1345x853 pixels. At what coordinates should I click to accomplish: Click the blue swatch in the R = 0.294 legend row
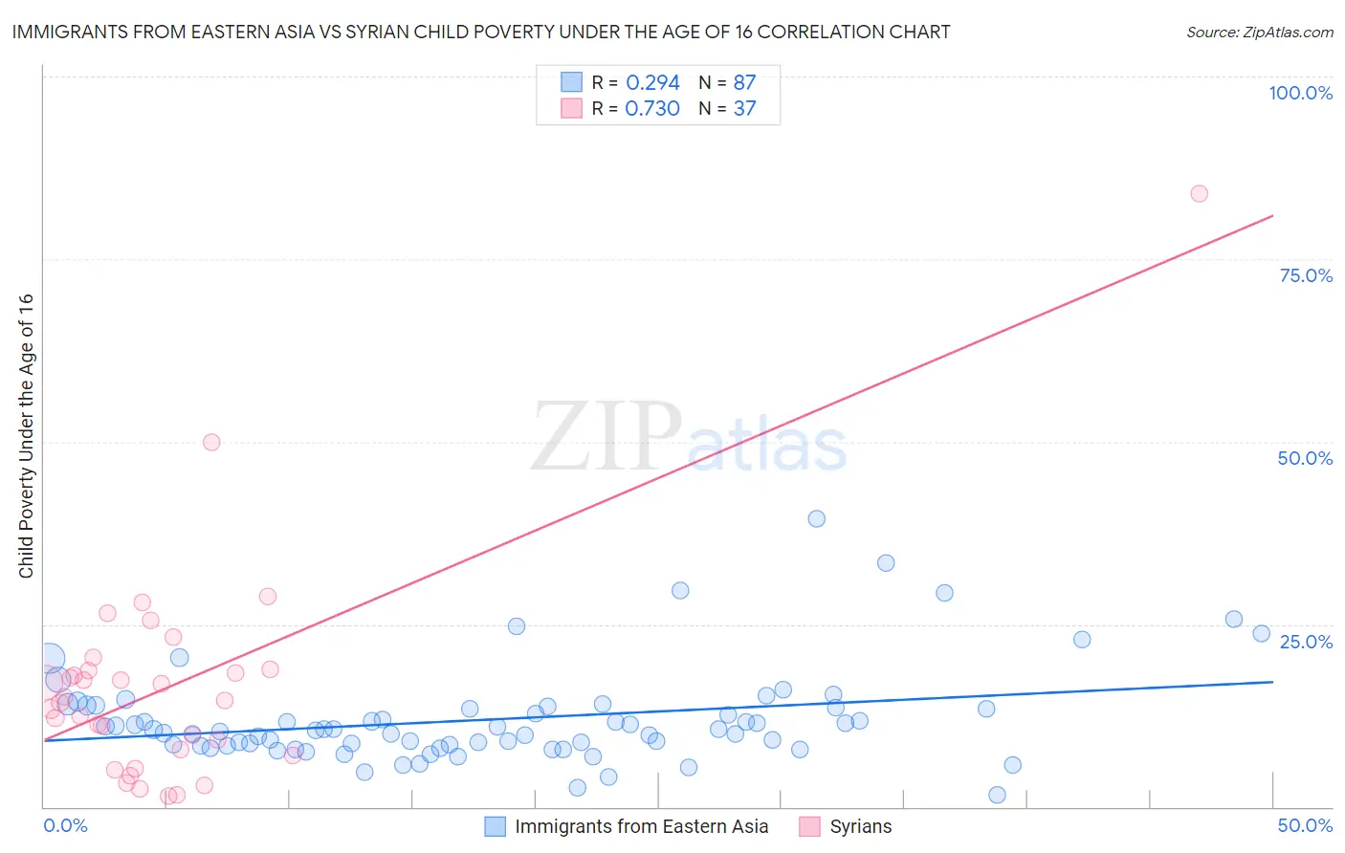571,82
